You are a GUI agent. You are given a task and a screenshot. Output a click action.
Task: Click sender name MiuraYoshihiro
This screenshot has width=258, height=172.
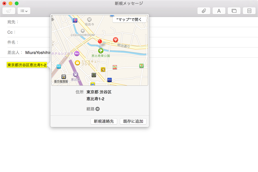[38, 52]
